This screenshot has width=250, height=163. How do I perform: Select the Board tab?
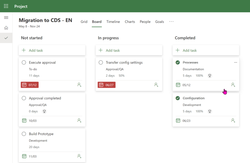pyautogui.click(x=97, y=22)
